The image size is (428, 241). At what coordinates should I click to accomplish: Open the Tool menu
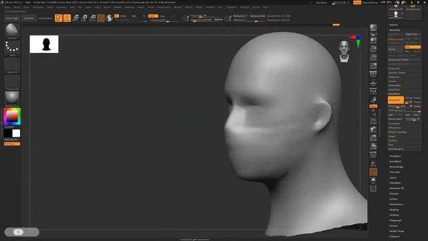[x=220, y=7]
